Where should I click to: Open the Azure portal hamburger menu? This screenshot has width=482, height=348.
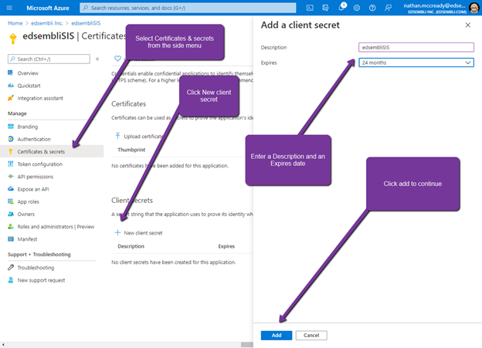pyautogui.click(x=9, y=8)
